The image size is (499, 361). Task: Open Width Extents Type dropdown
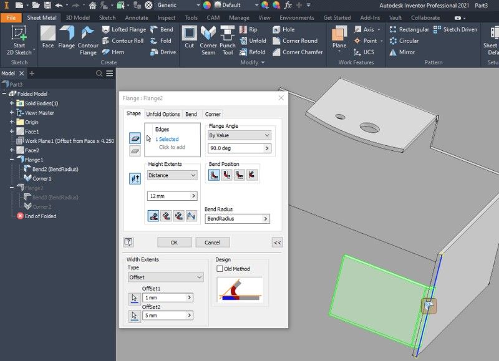pos(165,277)
